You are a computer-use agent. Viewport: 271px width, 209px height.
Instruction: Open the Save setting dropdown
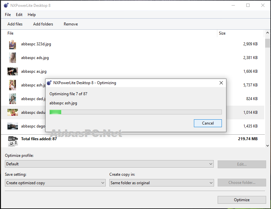55,183
